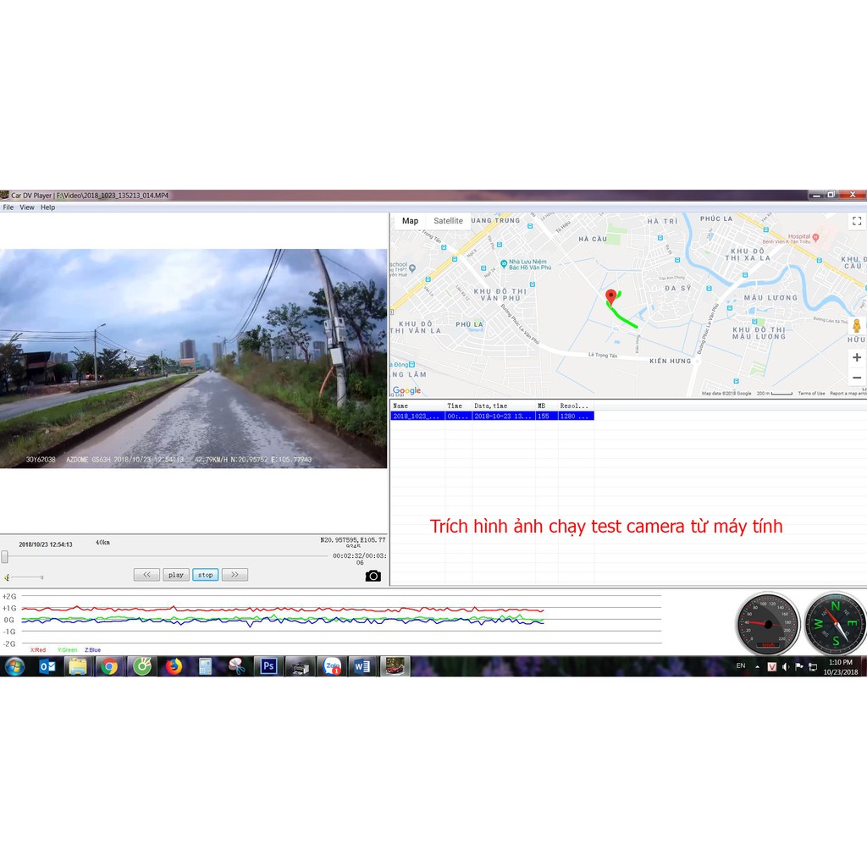Open the File menu

point(8,207)
